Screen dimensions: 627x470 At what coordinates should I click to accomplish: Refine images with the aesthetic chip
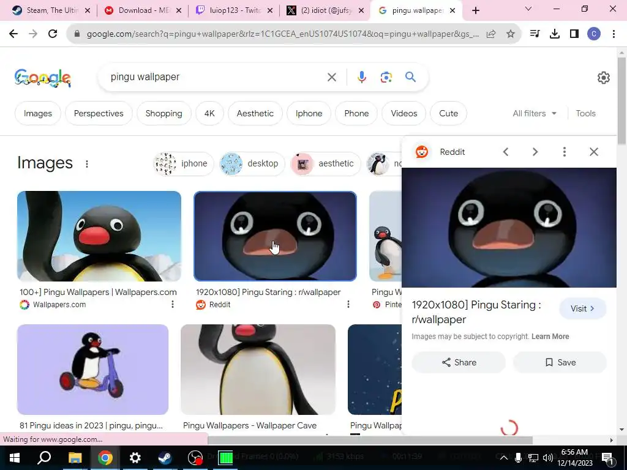pyautogui.click(x=325, y=164)
